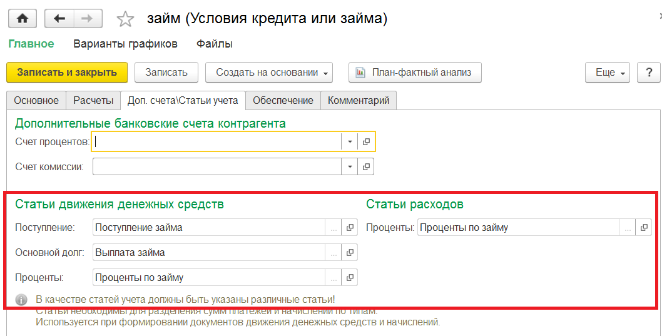This screenshot has height=336, width=662.
Task: Select Доп. счета\Статьи учета tab
Action: (x=183, y=101)
